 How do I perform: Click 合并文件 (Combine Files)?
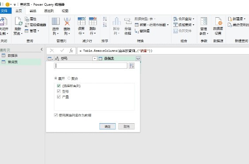click(182, 31)
